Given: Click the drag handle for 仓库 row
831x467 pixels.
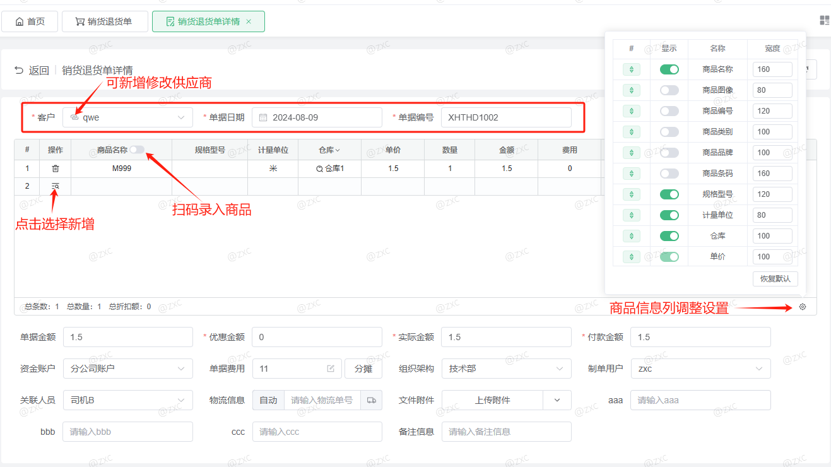Looking at the screenshot, I should click(x=631, y=236).
